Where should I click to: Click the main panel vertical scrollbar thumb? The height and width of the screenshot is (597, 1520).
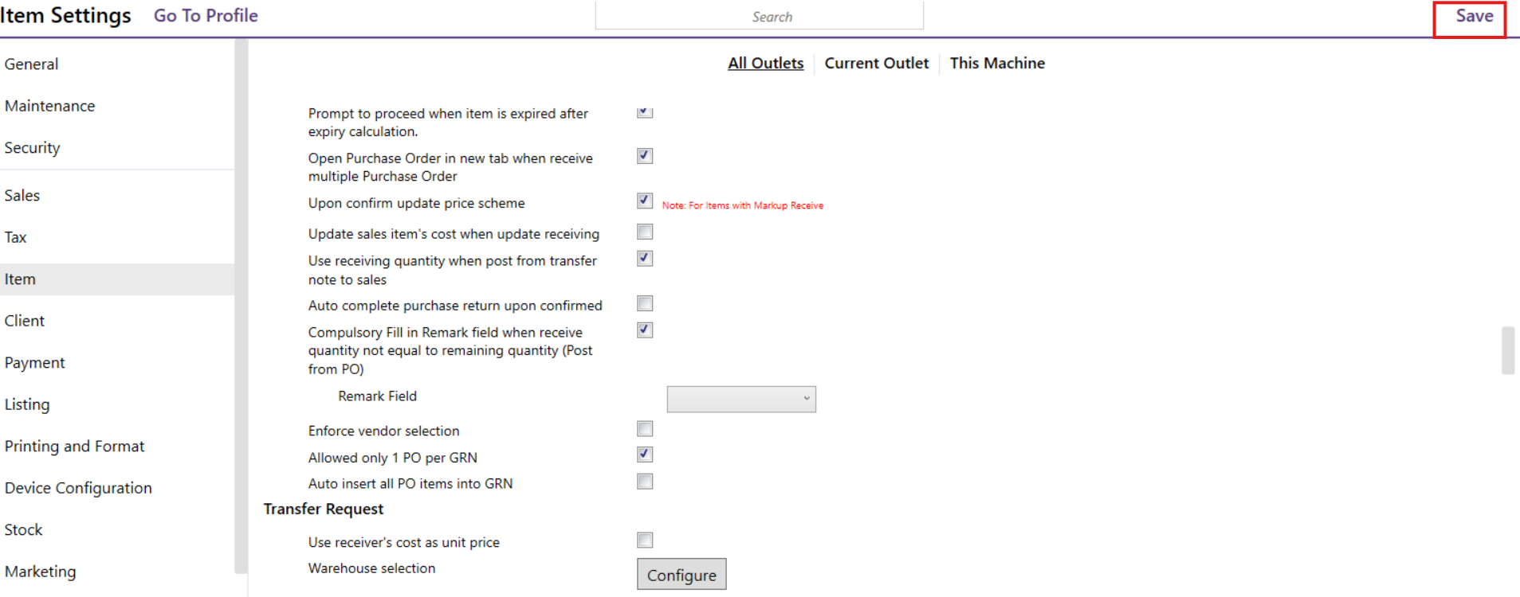tap(1507, 350)
